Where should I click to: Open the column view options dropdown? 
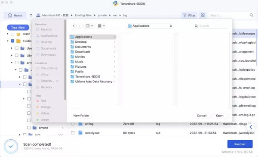pos(89,26)
